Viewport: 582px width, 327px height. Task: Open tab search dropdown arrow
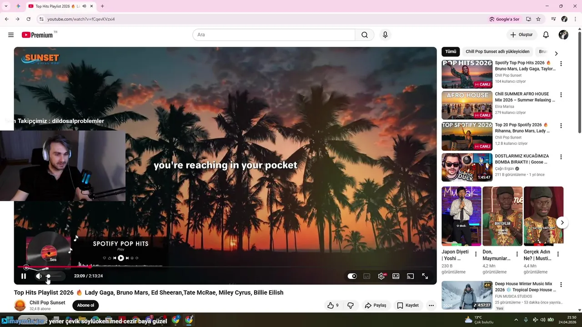[6, 6]
